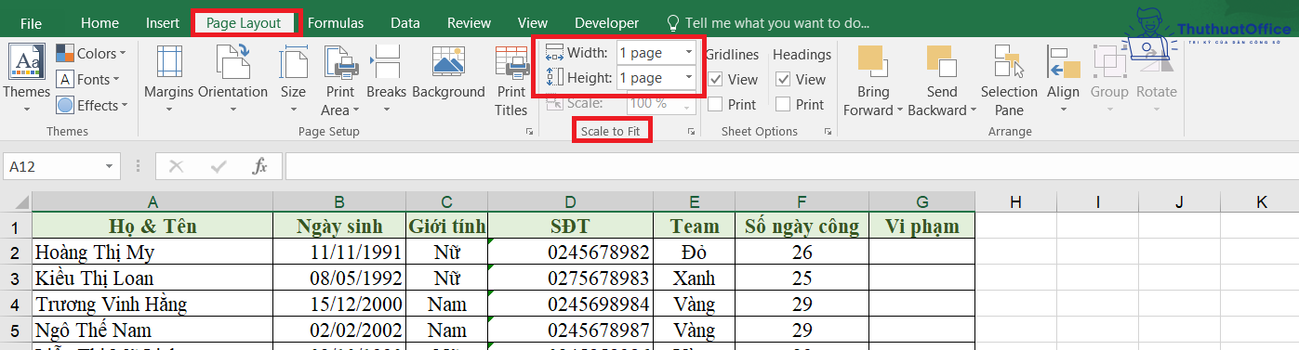1299x350 pixels.
Task: Click the Insert Function fx icon
Action: tap(260, 166)
